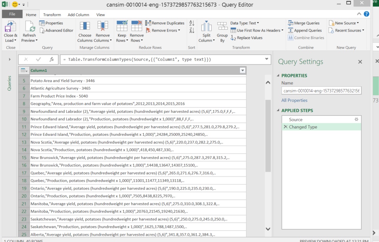This screenshot has height=242, width=379.
Task: Expand the formula bar dropdown arrow
Action: tap(266, 59)
